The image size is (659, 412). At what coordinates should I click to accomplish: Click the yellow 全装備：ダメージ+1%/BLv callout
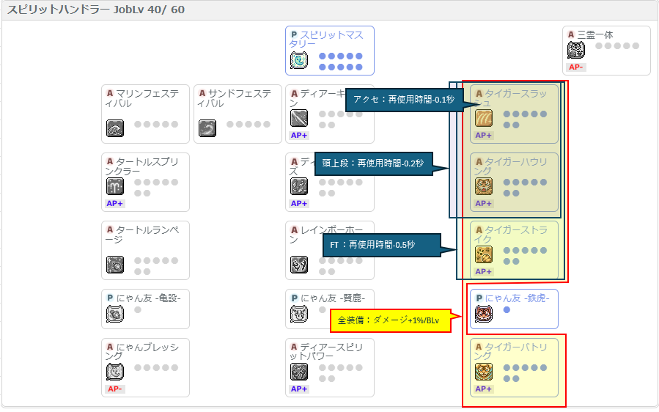coord(391,321)
